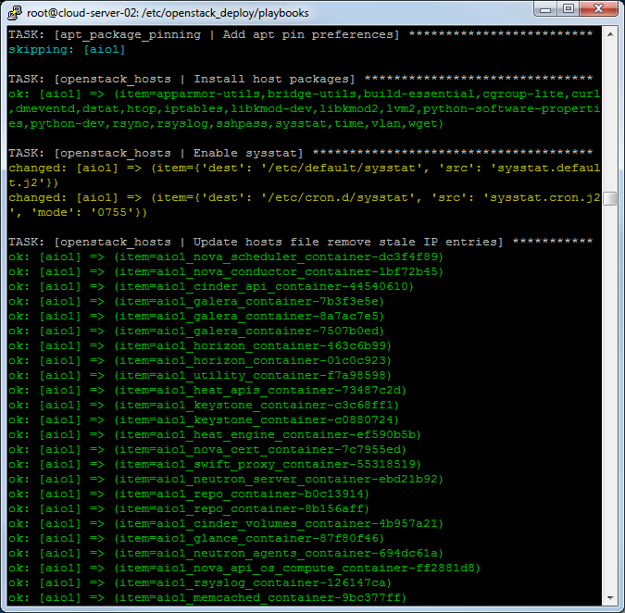Click the keystone_container-c0880724 line
This screenshot has width=625, height=613.
tap(204, 419)
